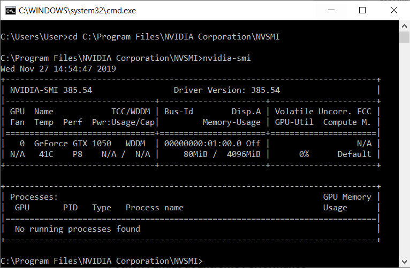
Task: Click 'No running processes found' message
Action: coord(78,229)
